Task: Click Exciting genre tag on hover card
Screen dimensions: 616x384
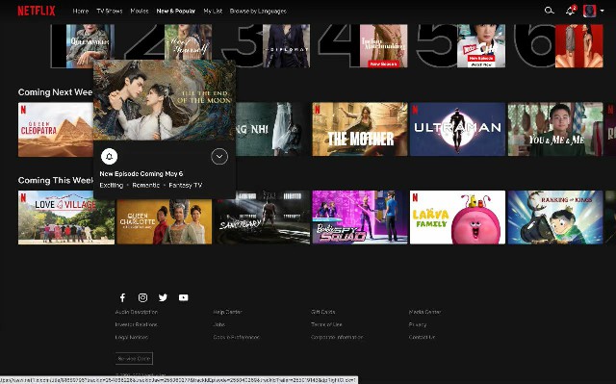Action: click(x=112, y=185)
